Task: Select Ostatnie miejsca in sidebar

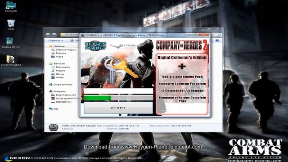Action: [x=66, y=50]
